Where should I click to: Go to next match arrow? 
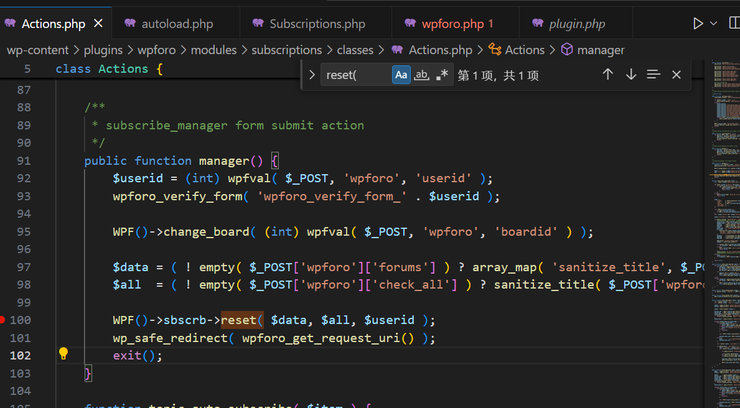click(x=631, y=75)
